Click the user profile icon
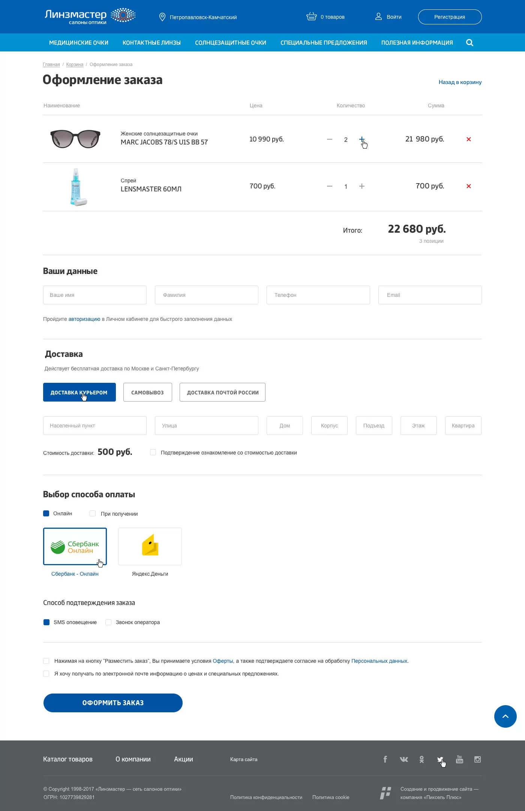 [x=378, y=17]
